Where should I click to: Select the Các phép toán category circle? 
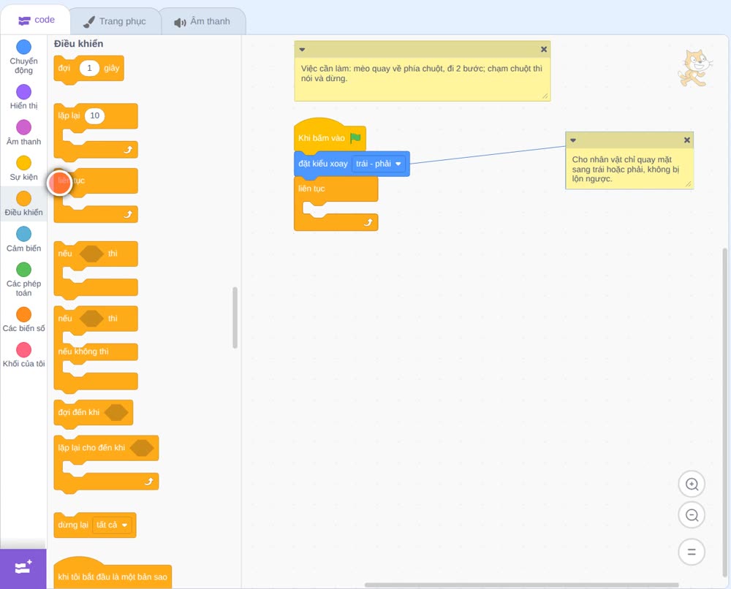24,270
